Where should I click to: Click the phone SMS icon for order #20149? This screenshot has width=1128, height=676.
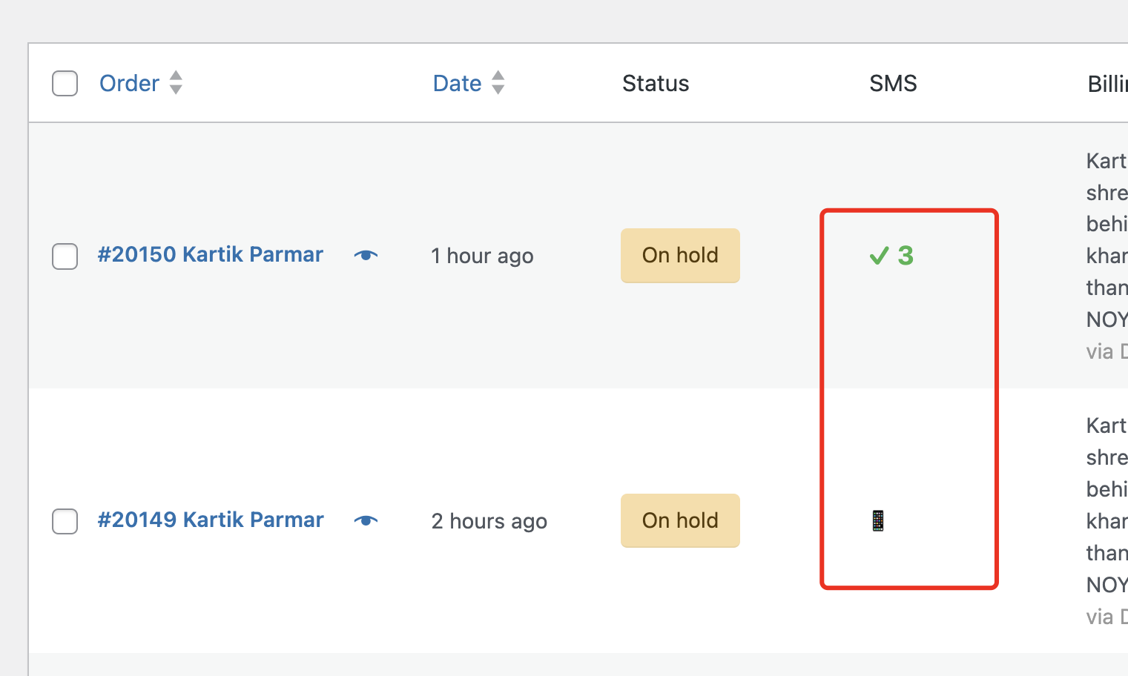pyautogui.click(x=878, y=521)
